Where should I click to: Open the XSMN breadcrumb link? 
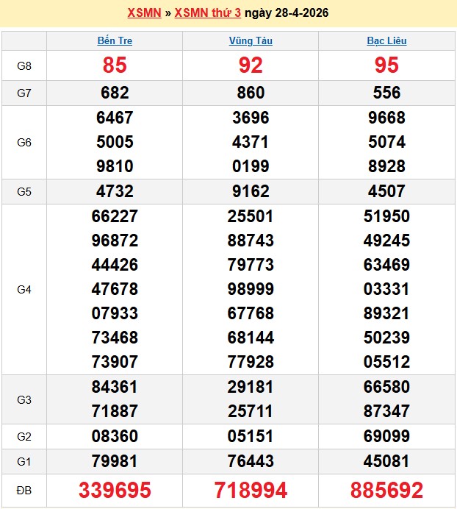pos(144,13)
